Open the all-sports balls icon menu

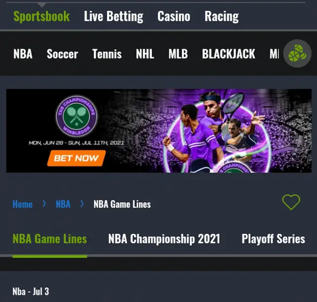click(297, 54)
